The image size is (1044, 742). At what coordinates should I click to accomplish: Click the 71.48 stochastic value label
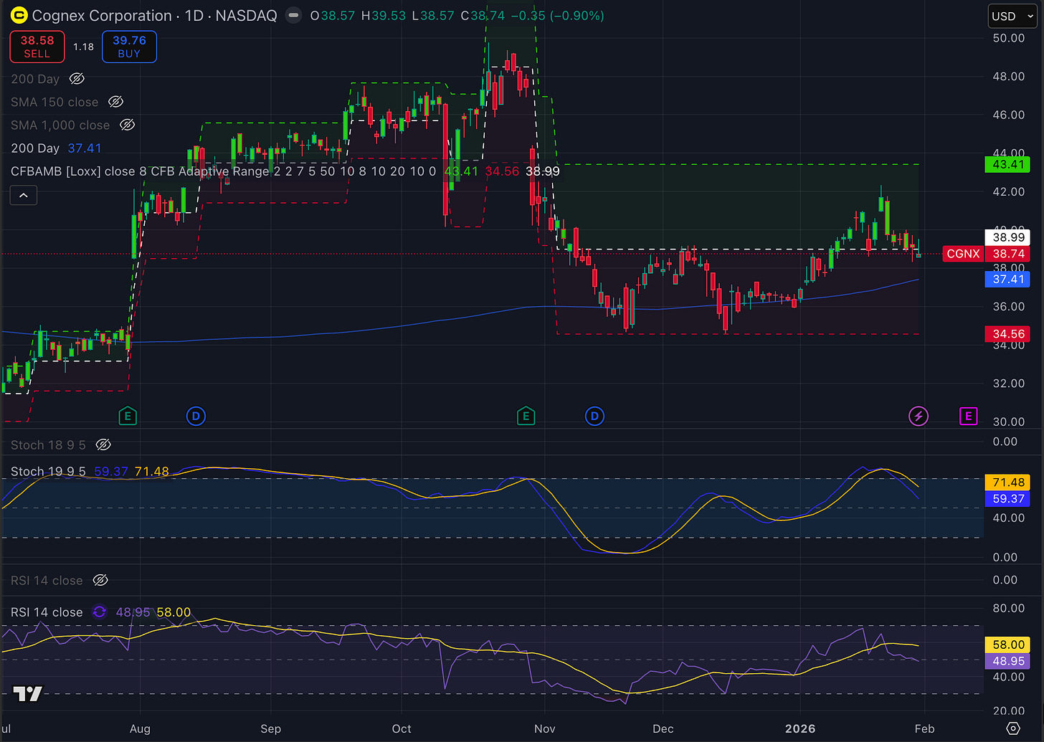pos(1007,482)
